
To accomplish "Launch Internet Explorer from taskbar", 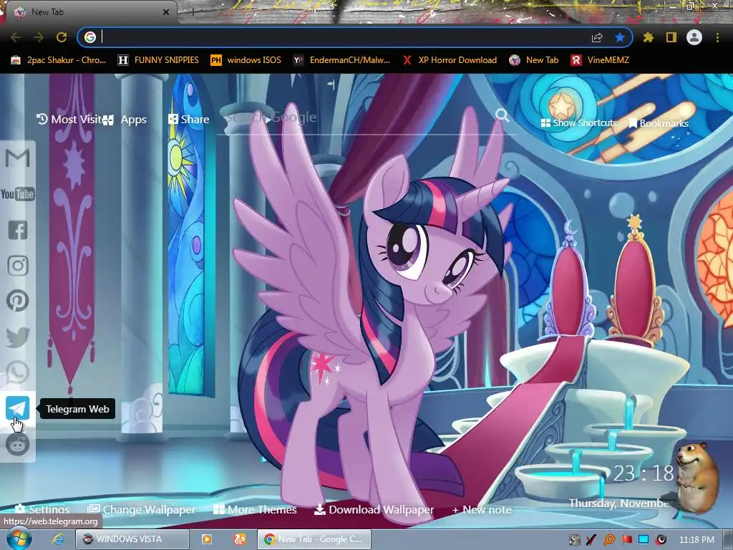I will tap(58, 539).
